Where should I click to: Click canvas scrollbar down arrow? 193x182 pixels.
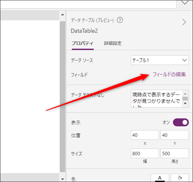coord(62,179)
